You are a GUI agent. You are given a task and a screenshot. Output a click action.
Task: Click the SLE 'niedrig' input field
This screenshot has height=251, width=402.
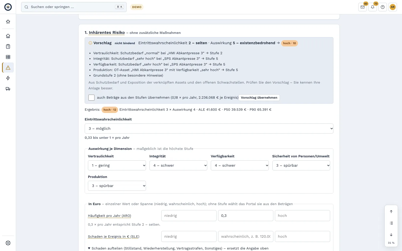click(189, 236)
